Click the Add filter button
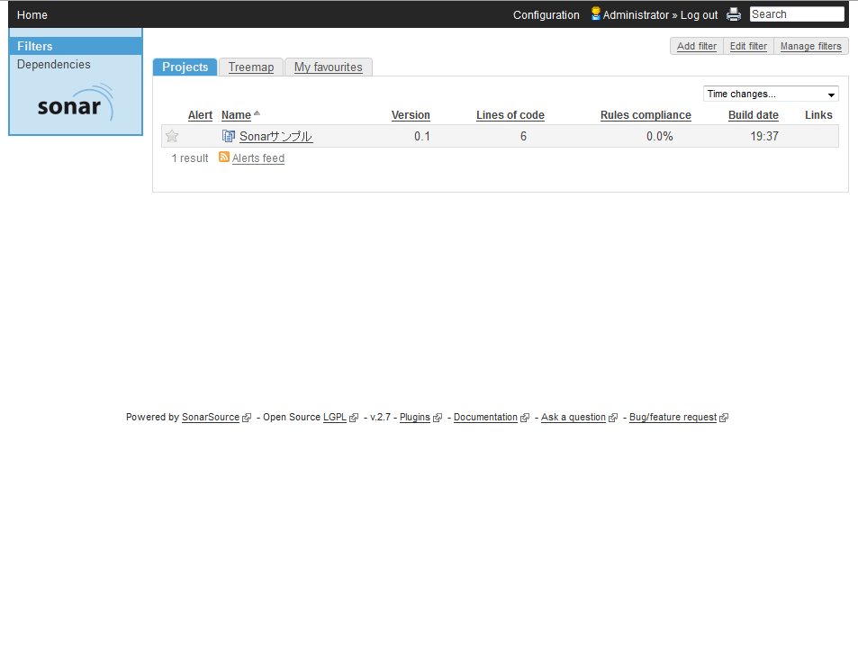This screenshot has height=649, width=858. click(697, 46)
